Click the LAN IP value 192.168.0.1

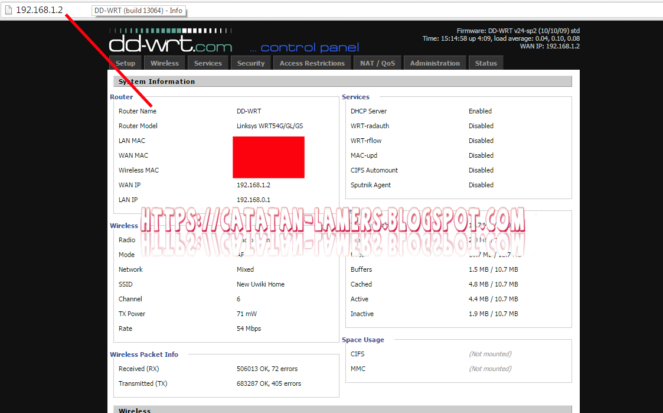(x=253, y=200)
